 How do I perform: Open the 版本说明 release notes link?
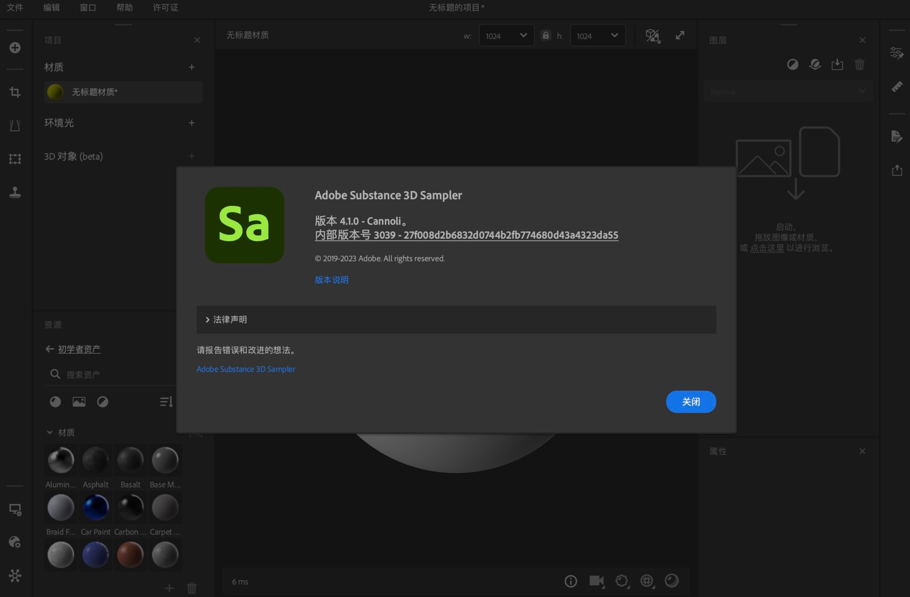331,280
